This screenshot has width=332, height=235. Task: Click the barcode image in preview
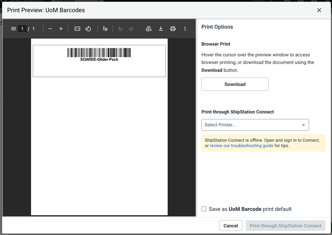tap(99, 52)
